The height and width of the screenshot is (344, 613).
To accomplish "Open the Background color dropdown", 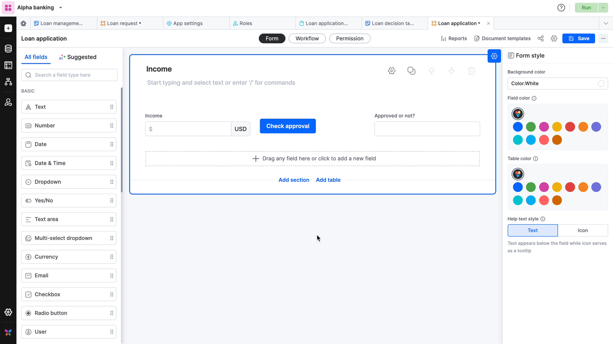I will pyautogui.click(x=558, y=84).
